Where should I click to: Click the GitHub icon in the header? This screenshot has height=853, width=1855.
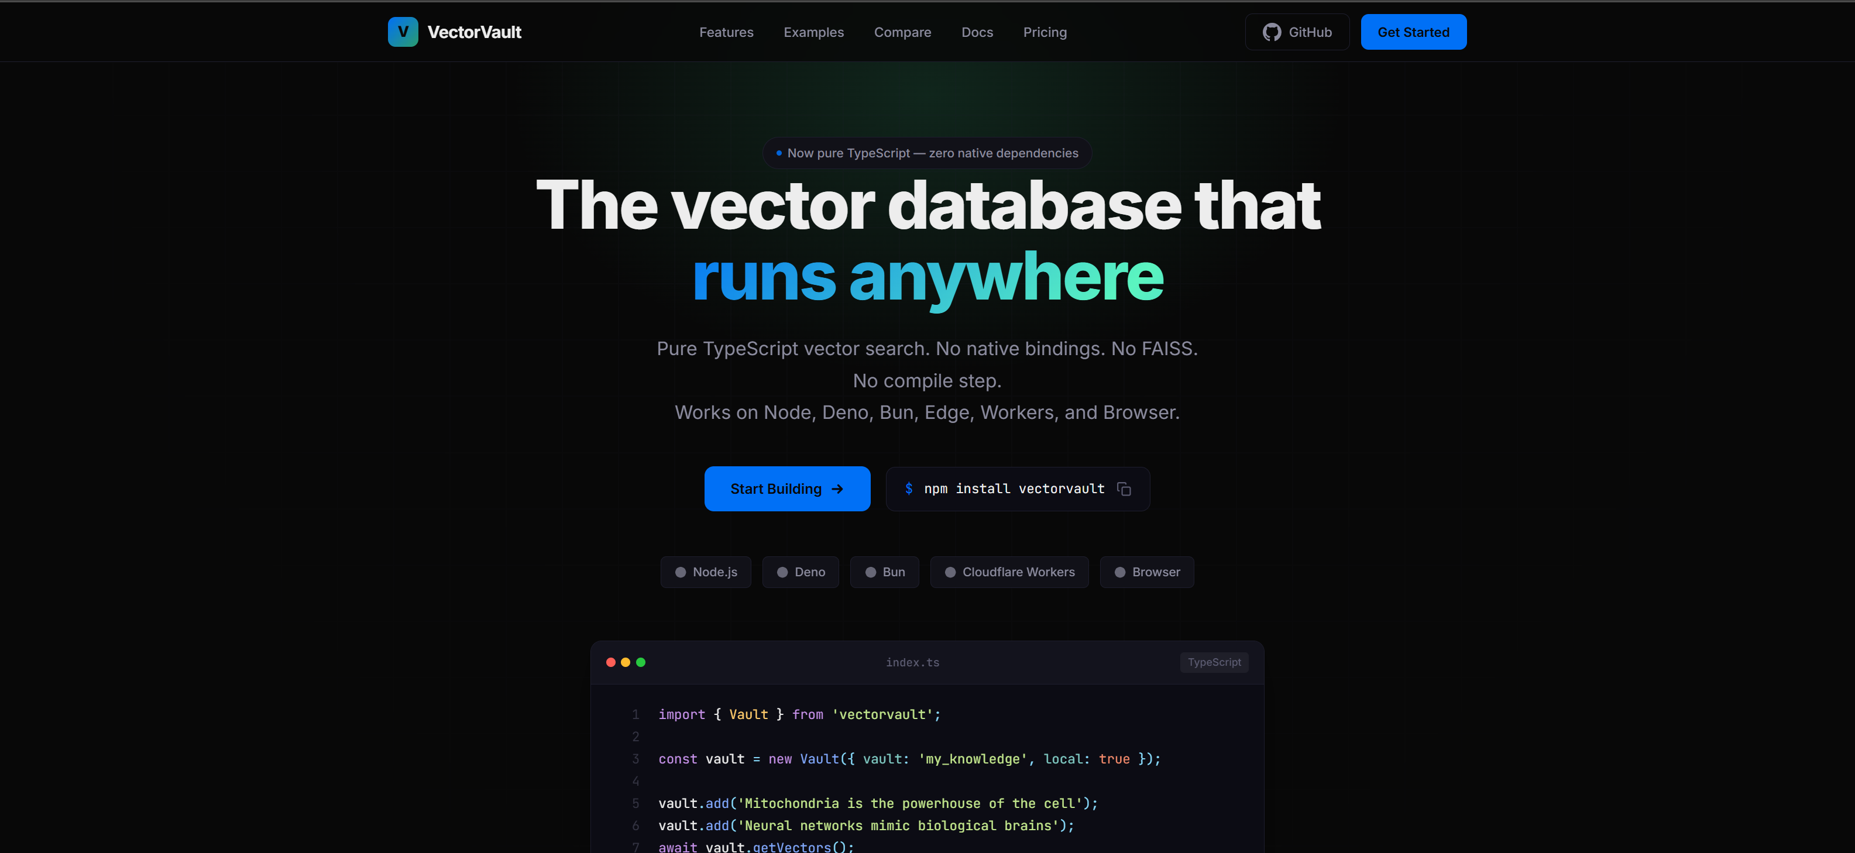point(1272,32)
